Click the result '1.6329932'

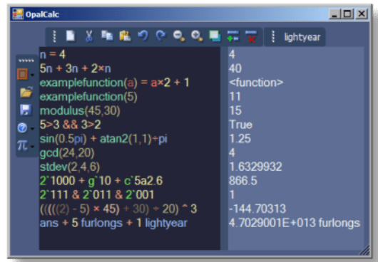click(x=255, y=167)
